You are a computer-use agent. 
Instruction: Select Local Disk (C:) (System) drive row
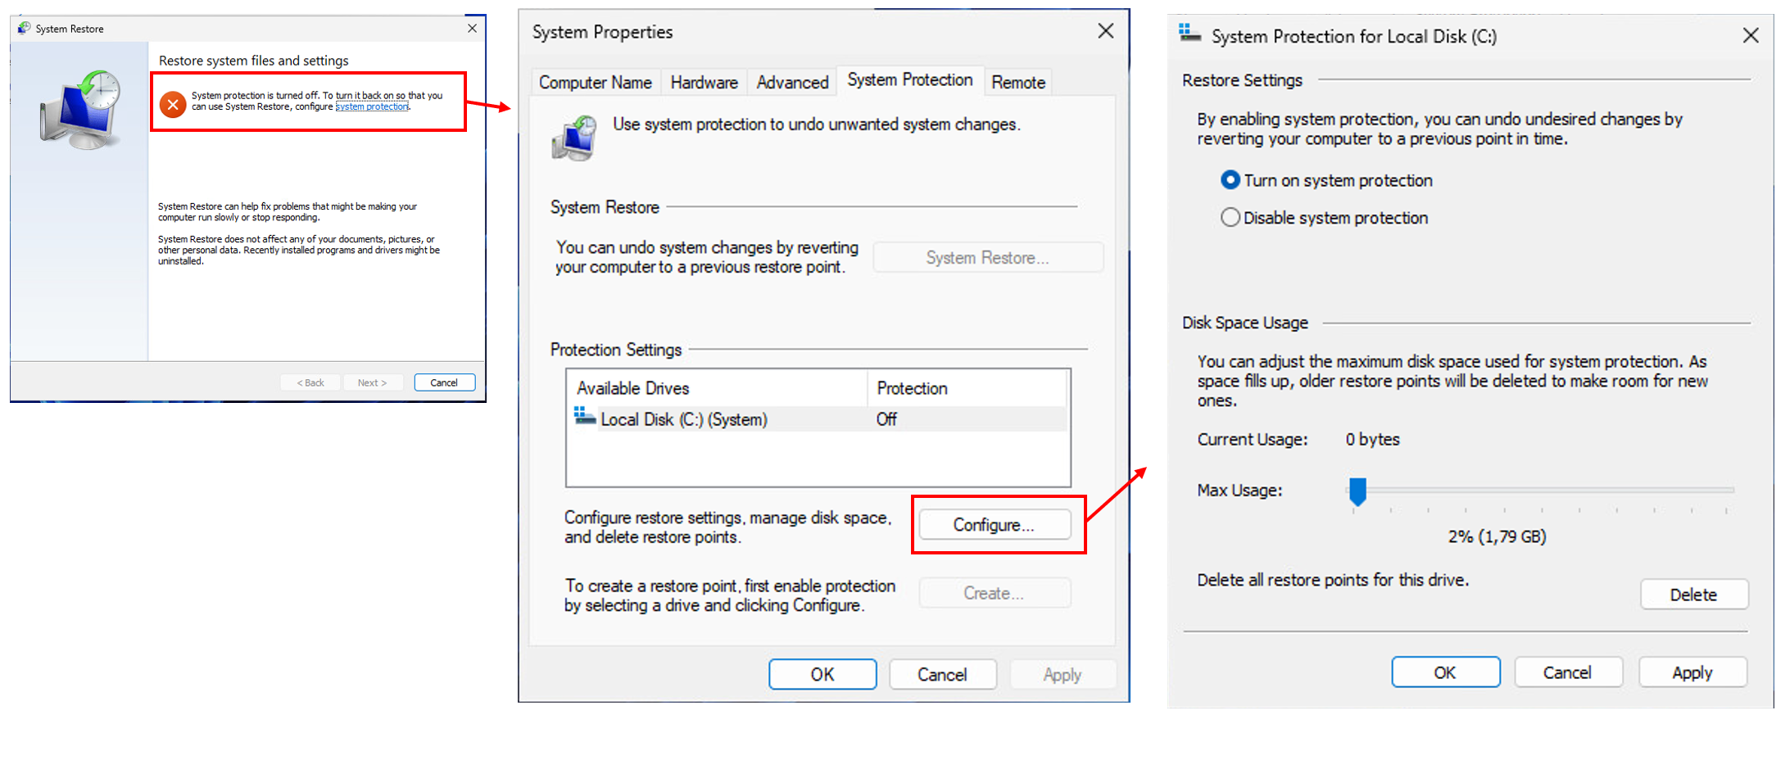pos(683,419)
